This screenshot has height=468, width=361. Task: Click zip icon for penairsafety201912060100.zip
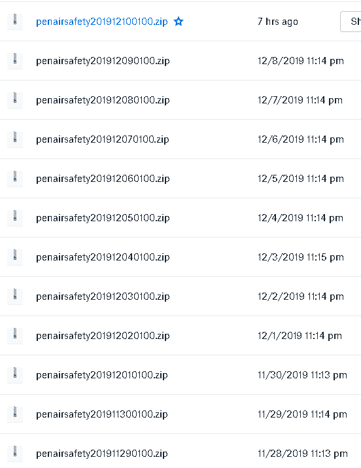coord(15,179)
